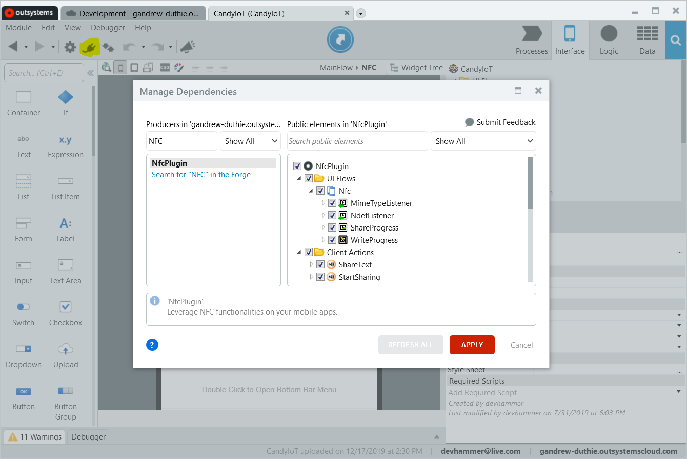
Task: Go back with the left arrow
Action: coord(13,47)
